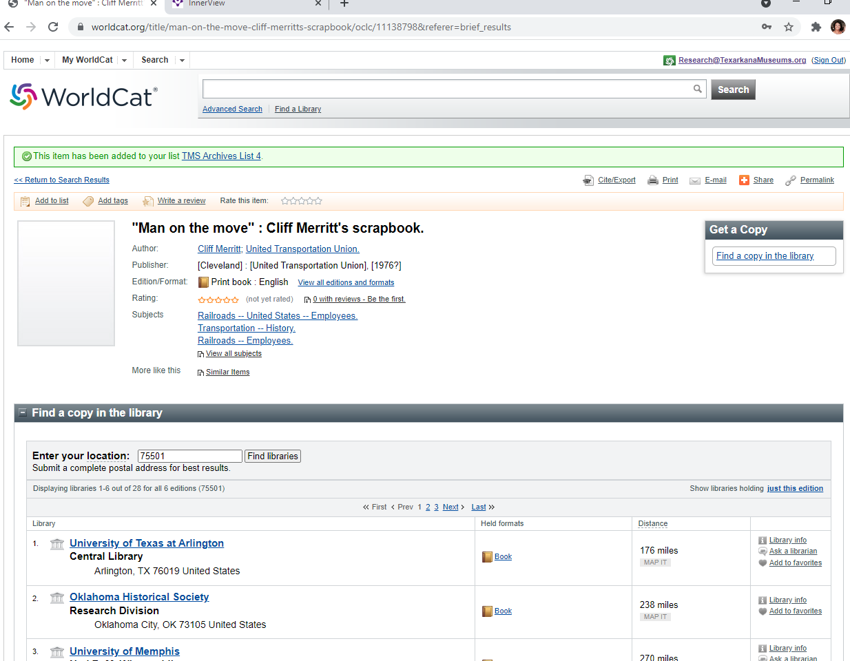Click the browser back arrow
This screenshot has width=850, height=661.
coord(9,27)
